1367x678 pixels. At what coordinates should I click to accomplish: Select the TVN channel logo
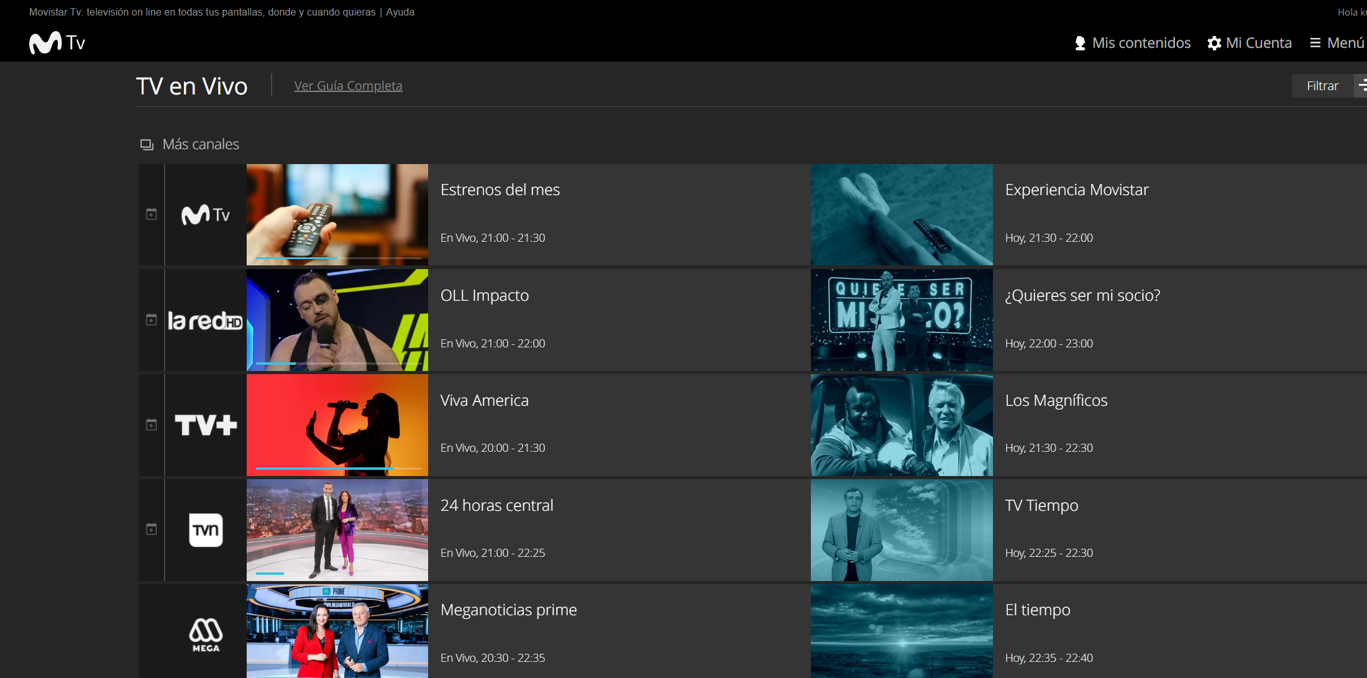[206, 530]
